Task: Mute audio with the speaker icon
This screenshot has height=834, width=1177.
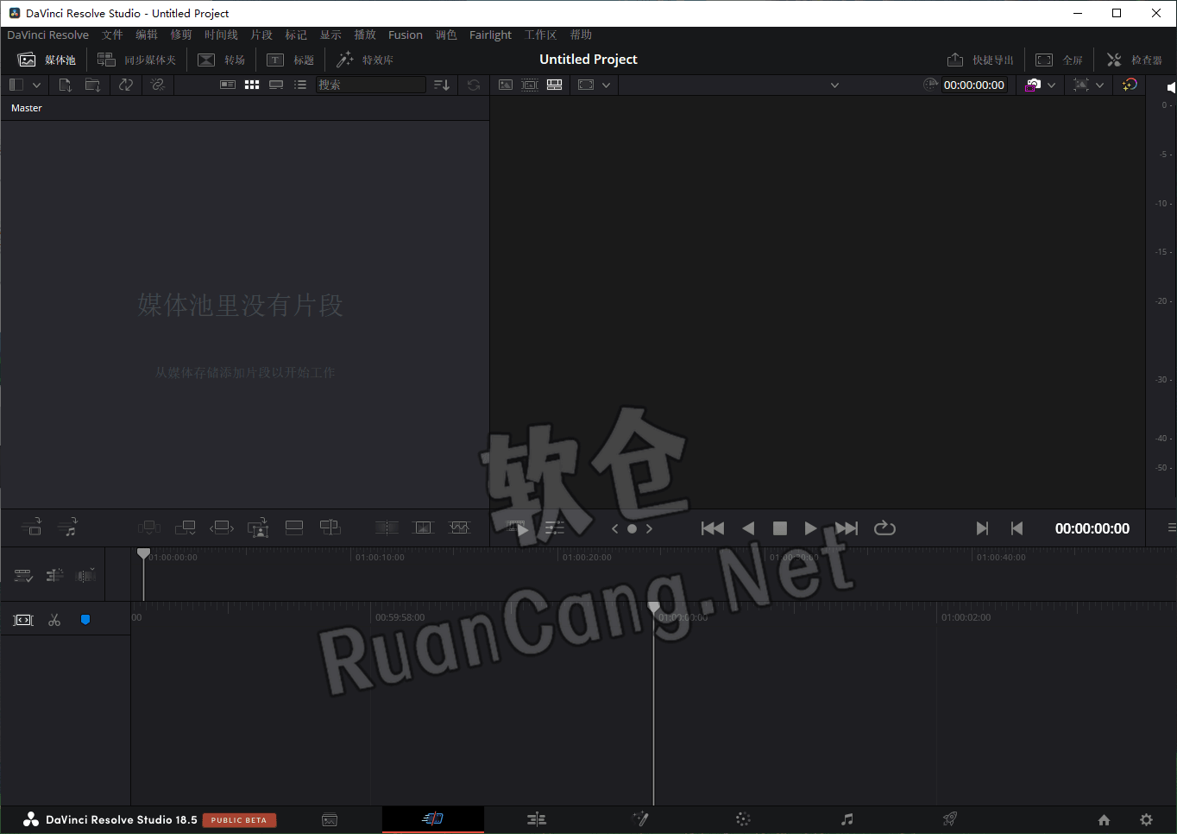Action: [x=1170, y=87]
